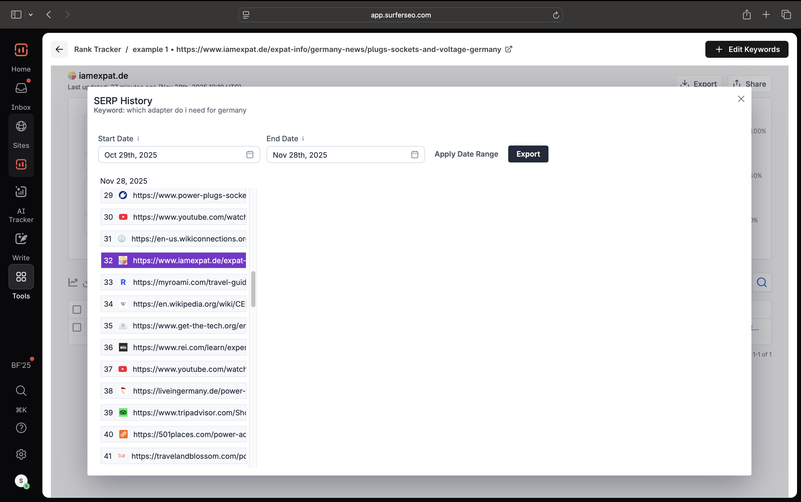Open the Home icon in sidebar
801x502 pixels.
tap(21, 50)
